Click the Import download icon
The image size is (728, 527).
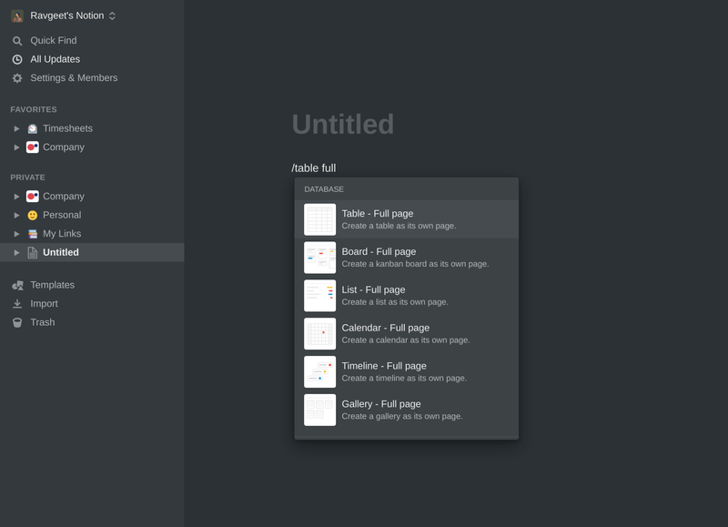pos(15,303)
